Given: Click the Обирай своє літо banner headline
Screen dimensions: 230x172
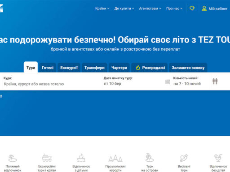Looking at the screenshot, I should [x=115, y=40].
